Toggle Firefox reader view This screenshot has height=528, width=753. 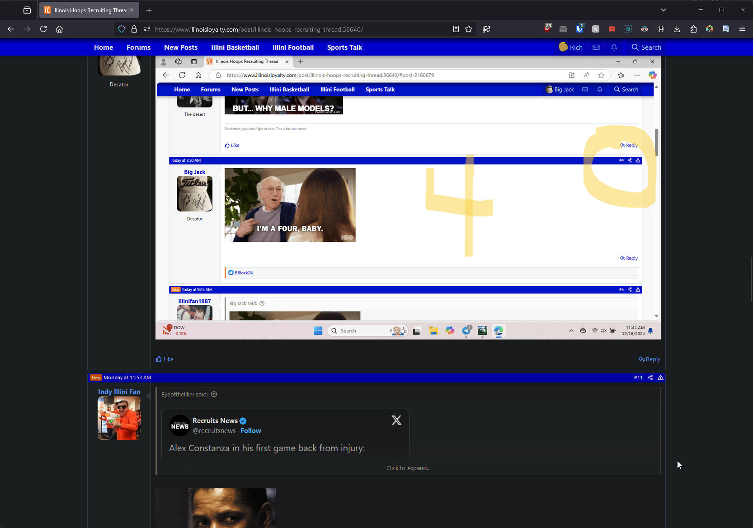tap(456, 29)
